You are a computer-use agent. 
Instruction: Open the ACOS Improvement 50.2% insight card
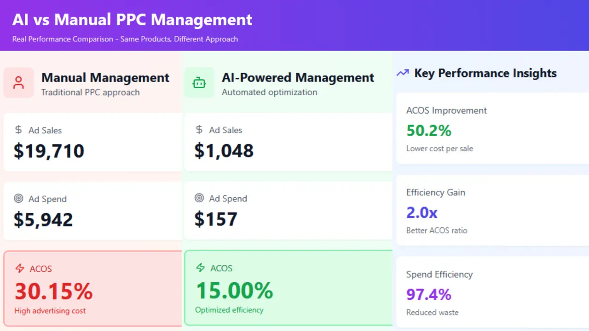point(492,129)
